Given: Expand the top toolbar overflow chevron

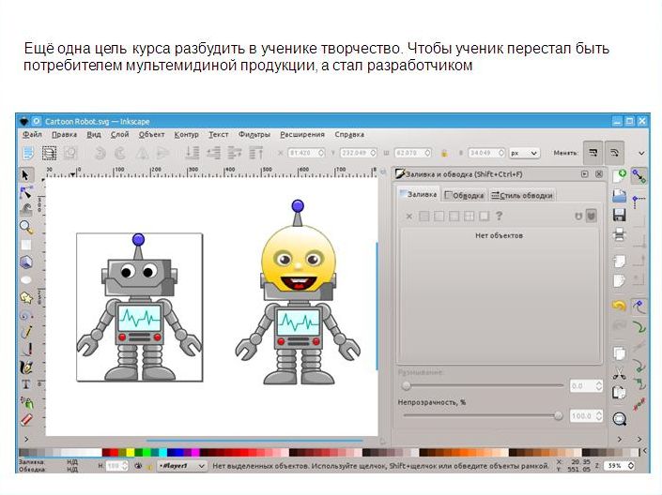Looking at the screenshot, I should click(641, 153).
